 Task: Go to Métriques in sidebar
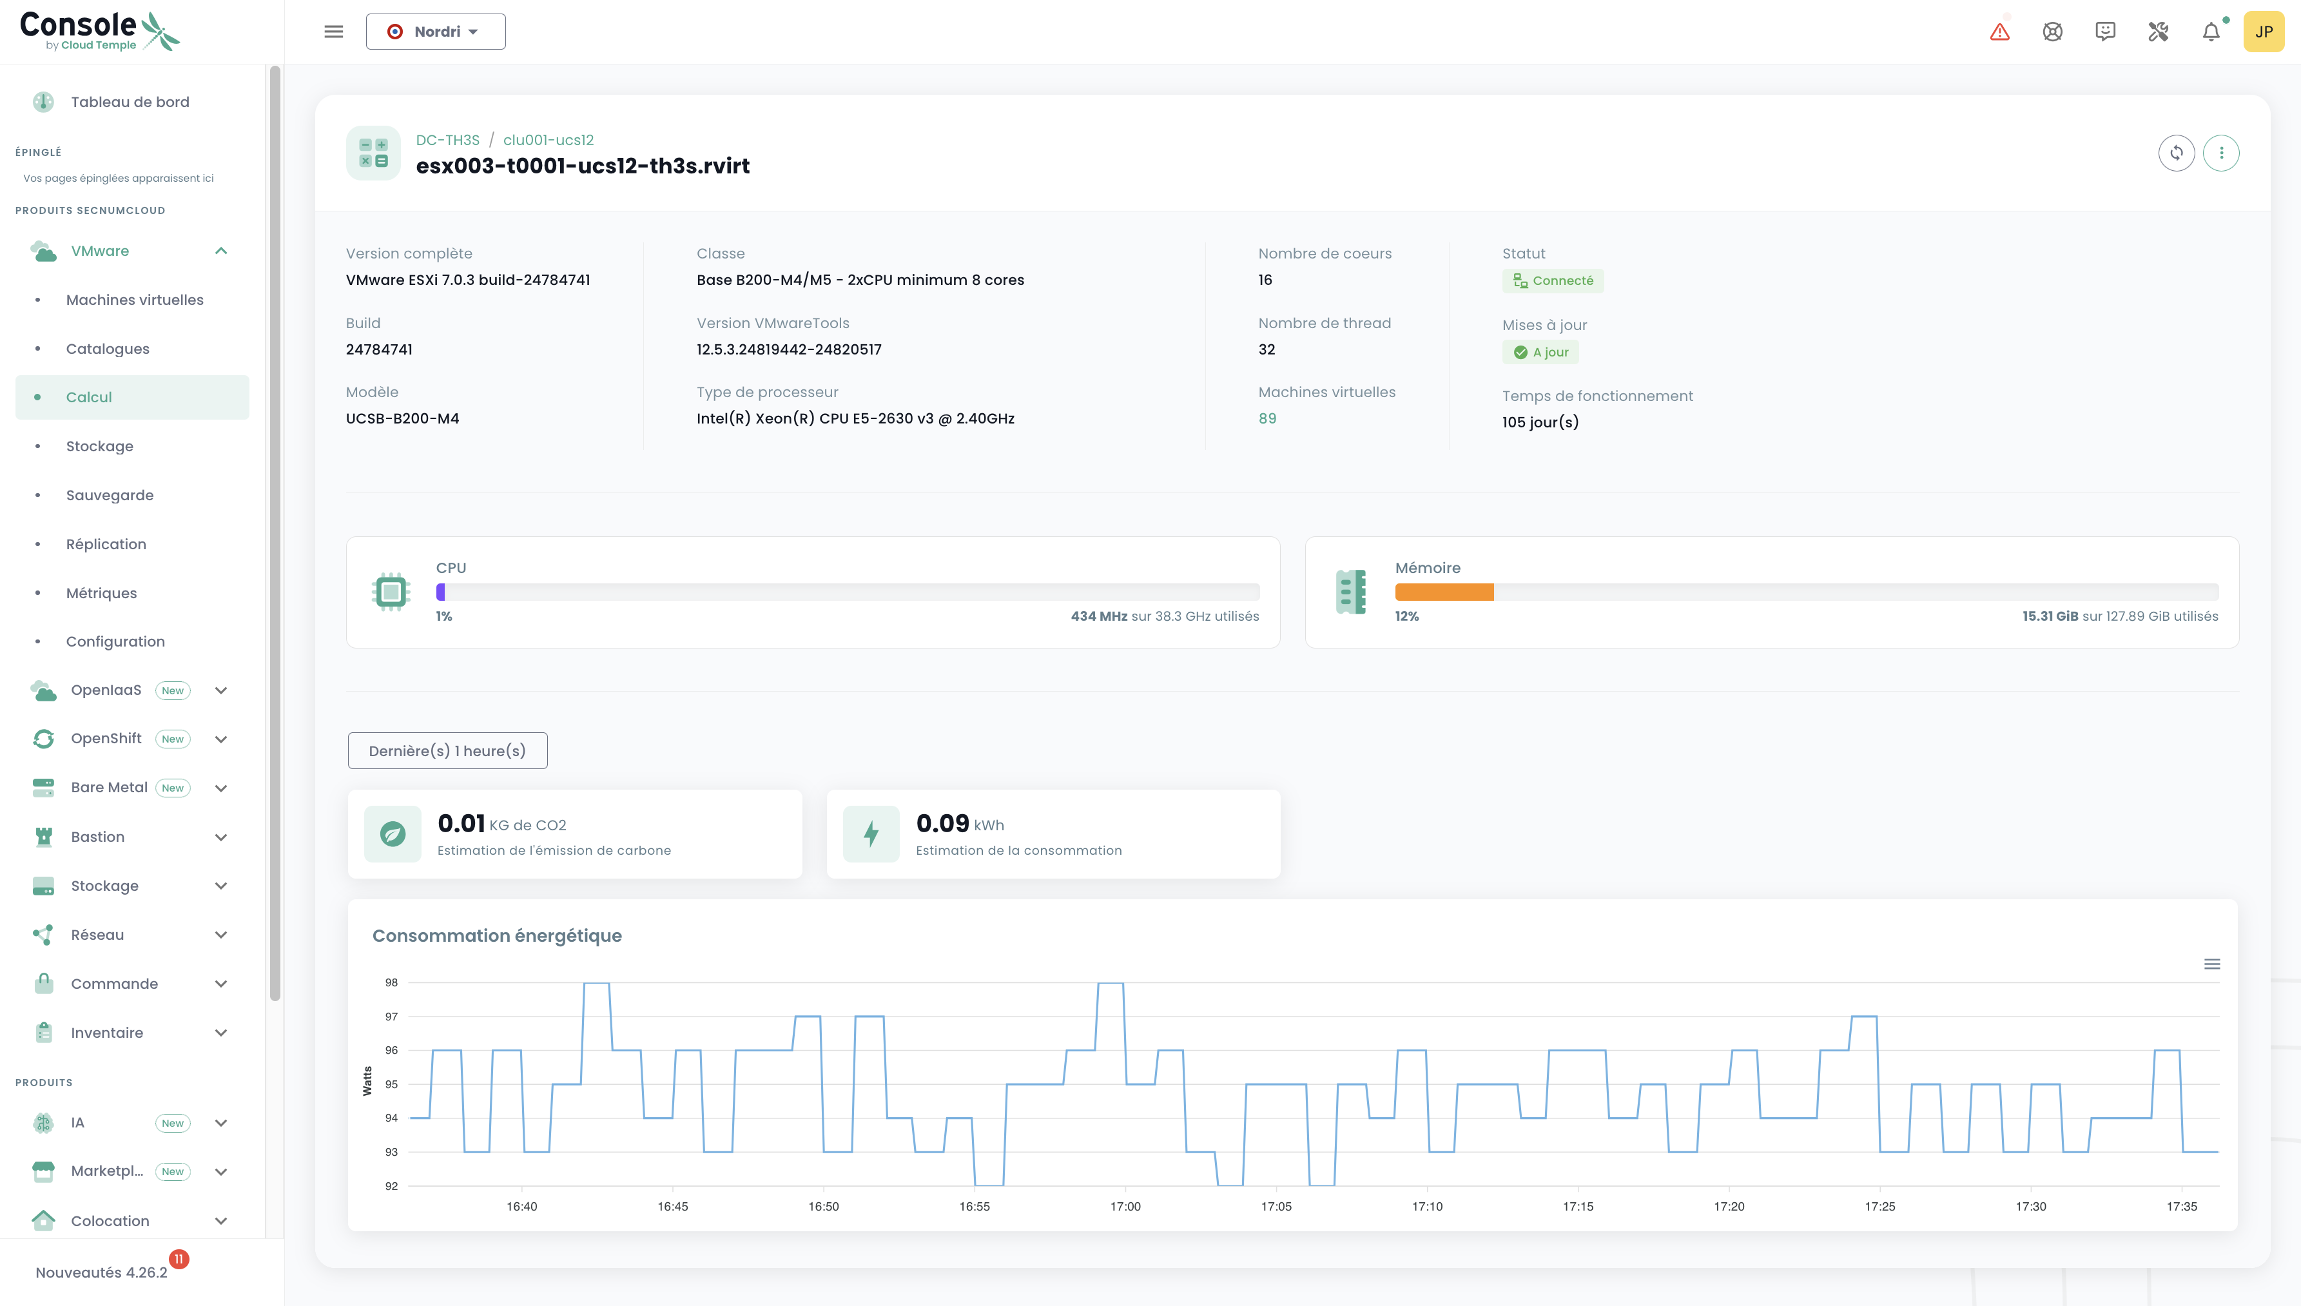101,593
